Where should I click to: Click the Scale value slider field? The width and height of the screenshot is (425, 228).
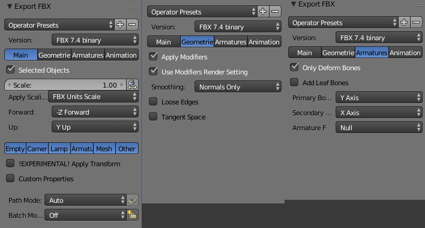point(65,85)
